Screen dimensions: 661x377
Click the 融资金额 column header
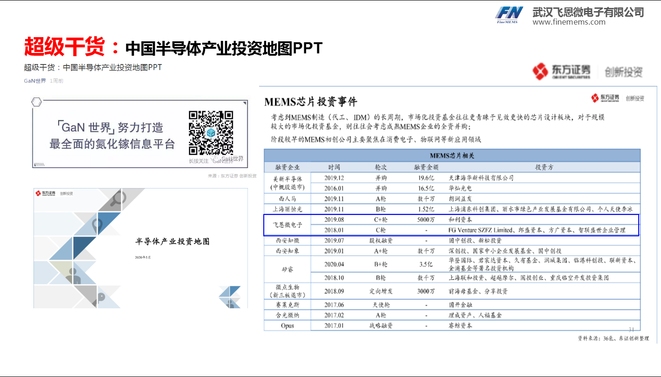426,167
